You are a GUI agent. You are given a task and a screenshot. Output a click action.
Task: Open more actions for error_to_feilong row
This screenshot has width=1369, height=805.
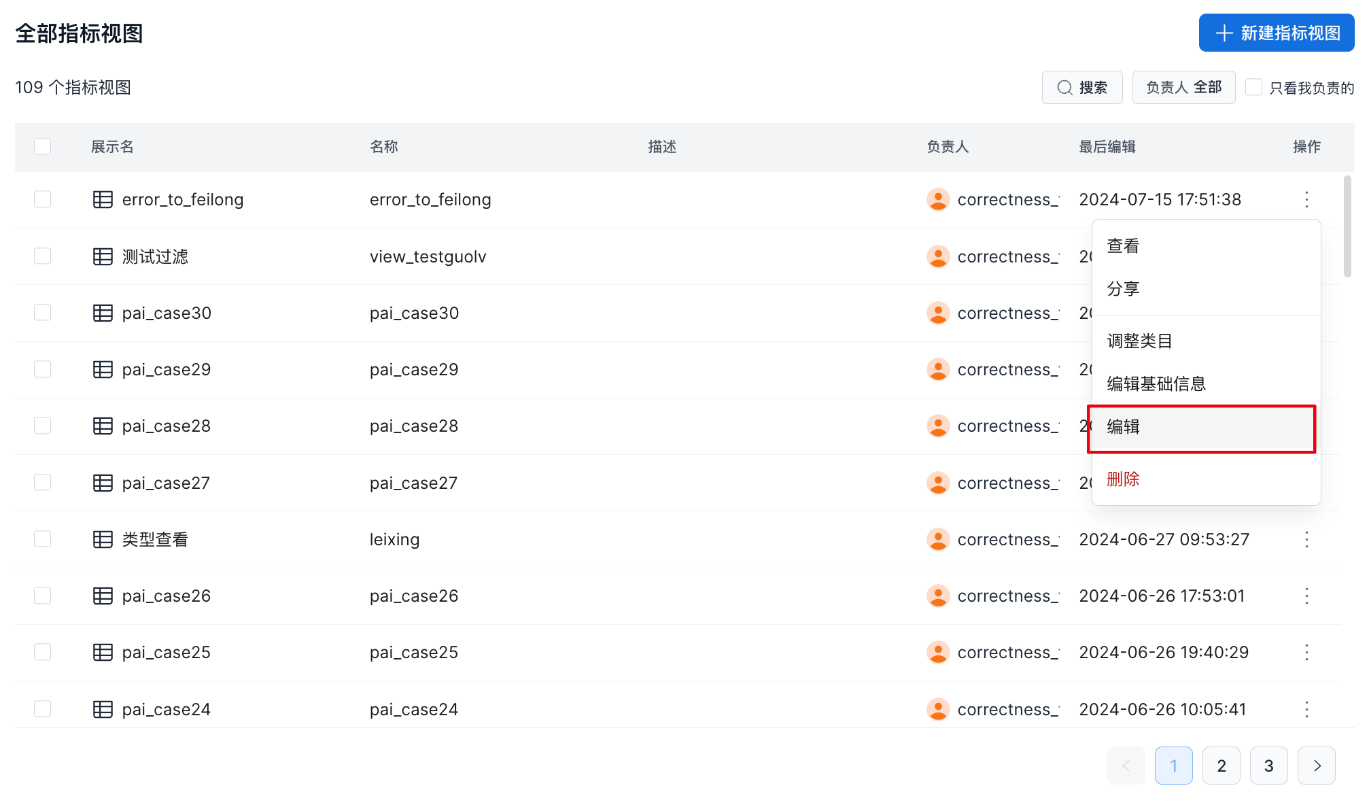1306,199
